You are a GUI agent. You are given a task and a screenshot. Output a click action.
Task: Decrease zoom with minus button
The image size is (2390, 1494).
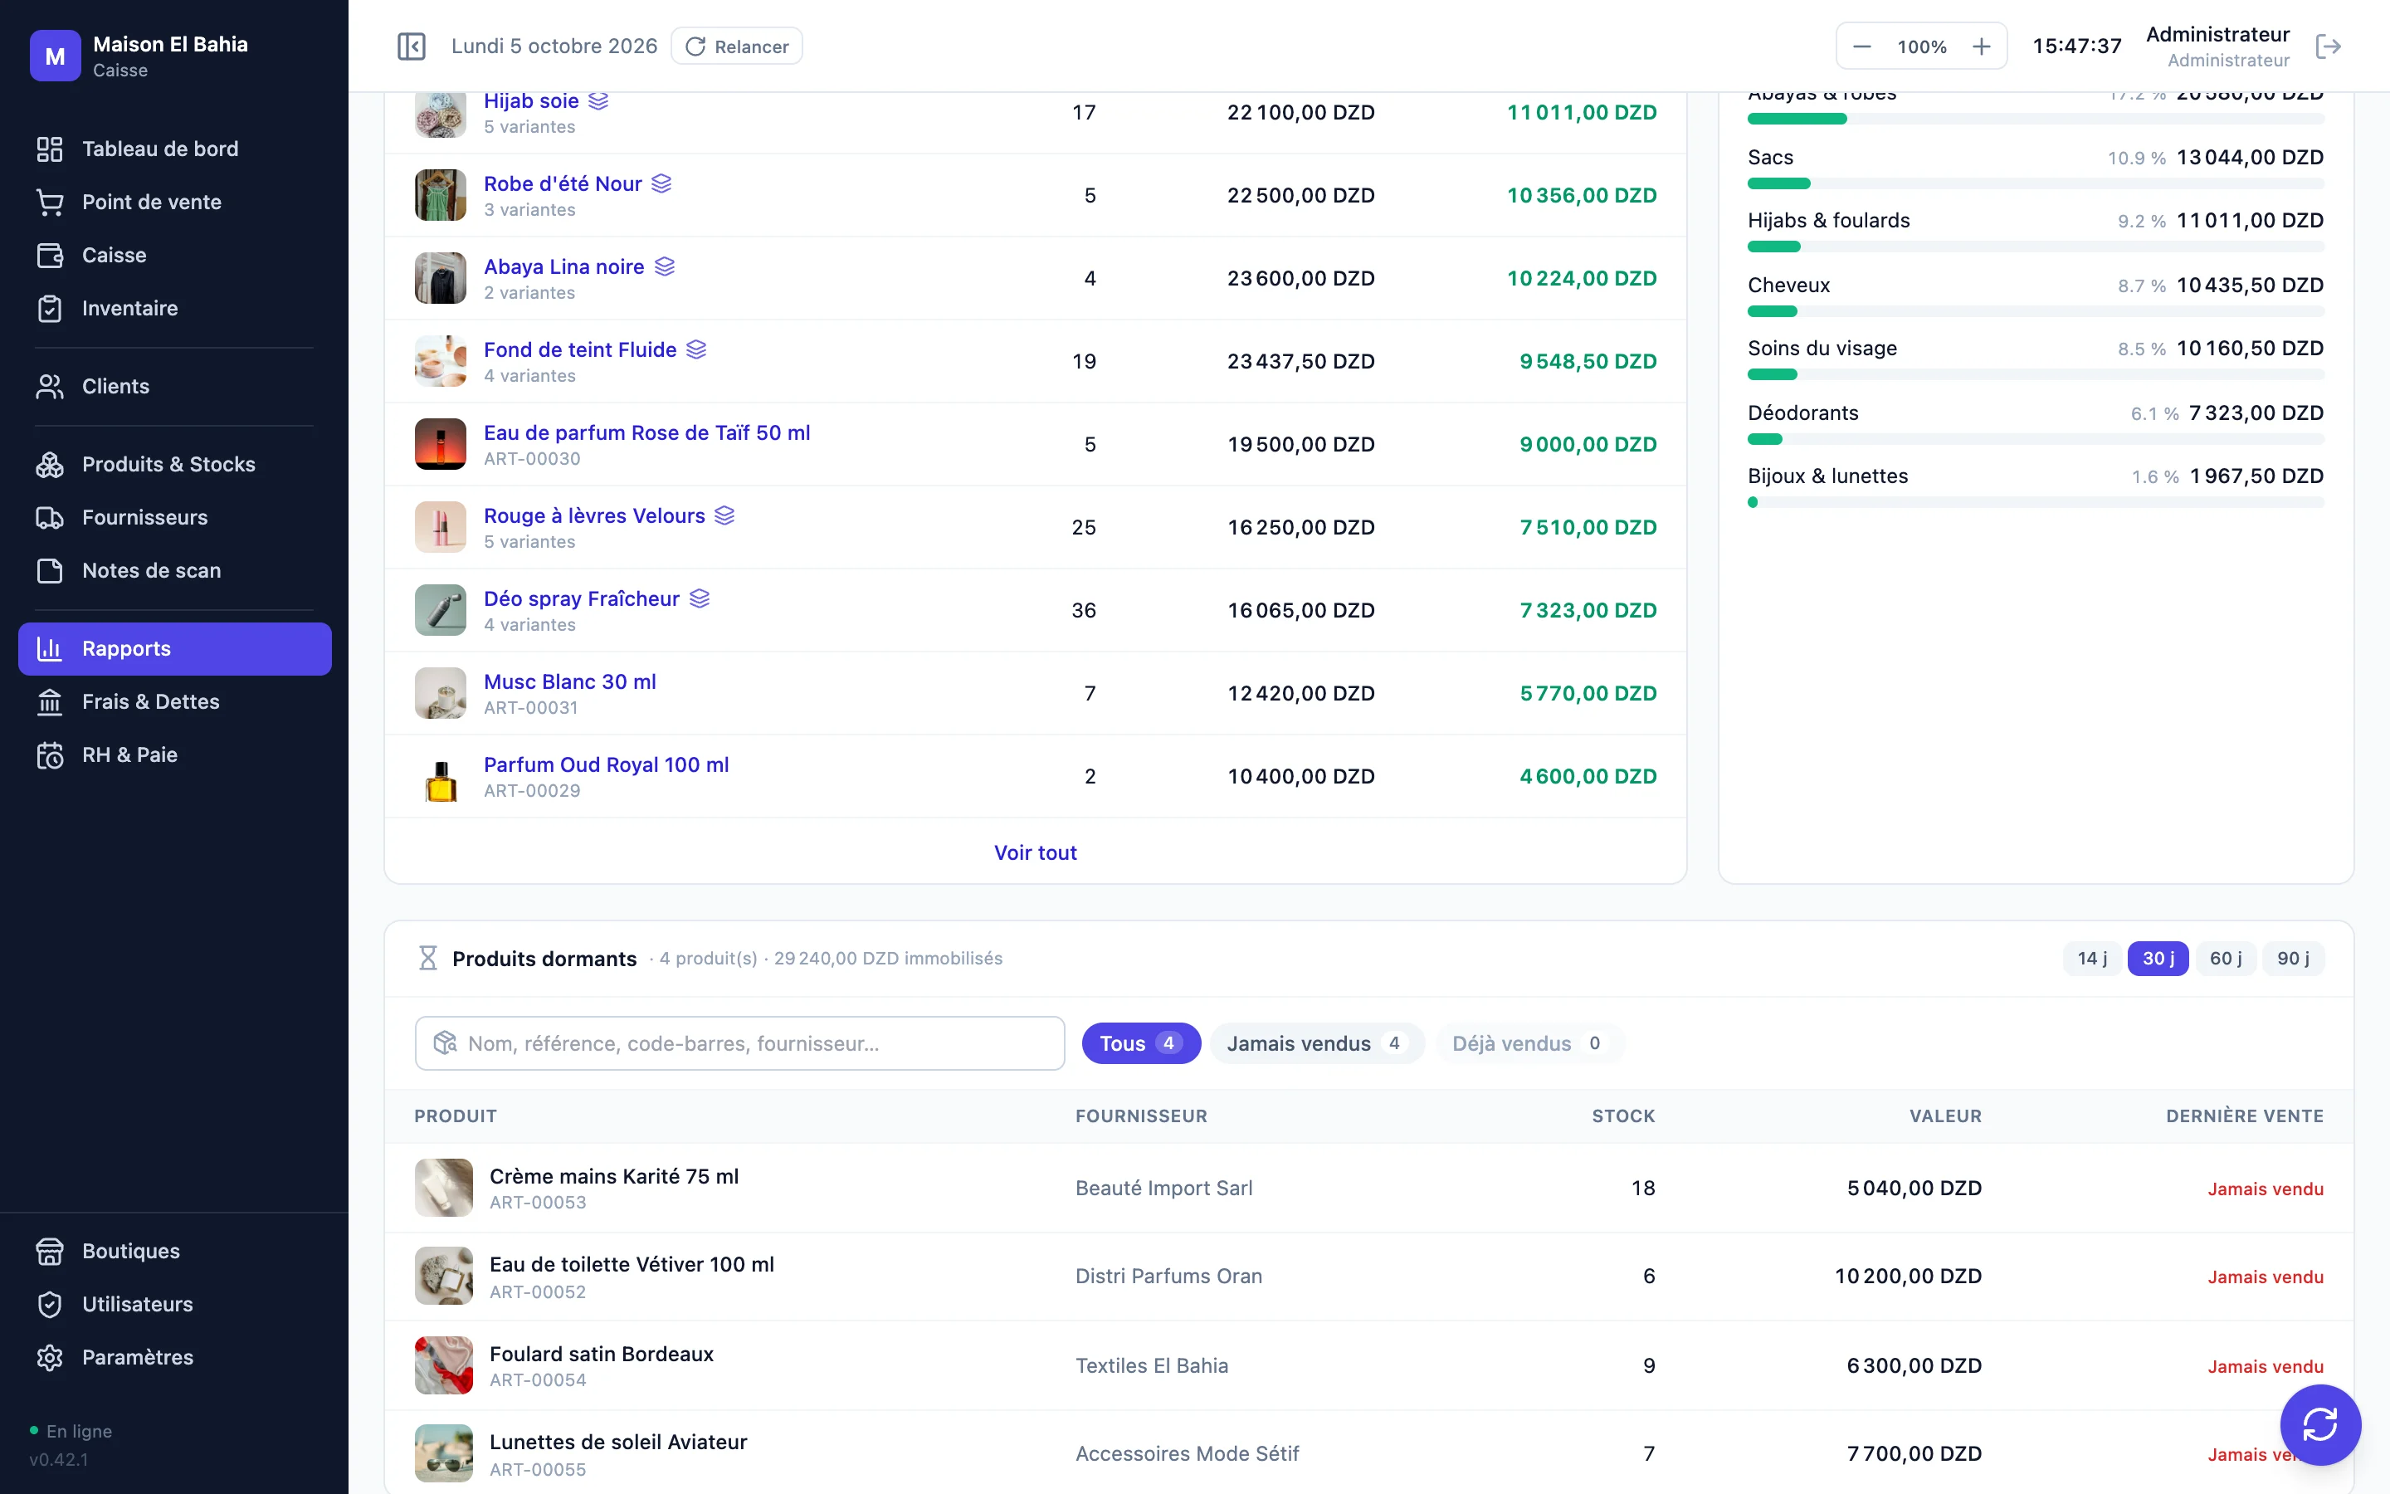(x=1861, y=46)
